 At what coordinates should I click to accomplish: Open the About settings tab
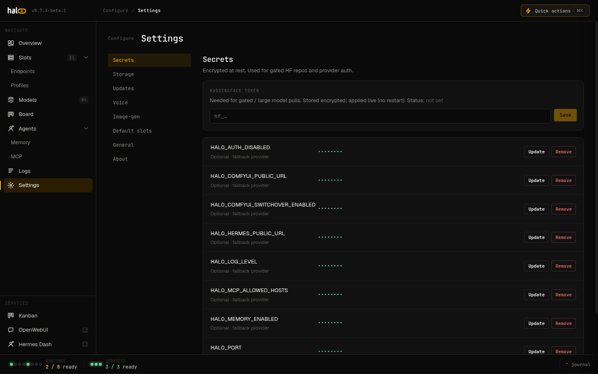[x=149, y=159]
